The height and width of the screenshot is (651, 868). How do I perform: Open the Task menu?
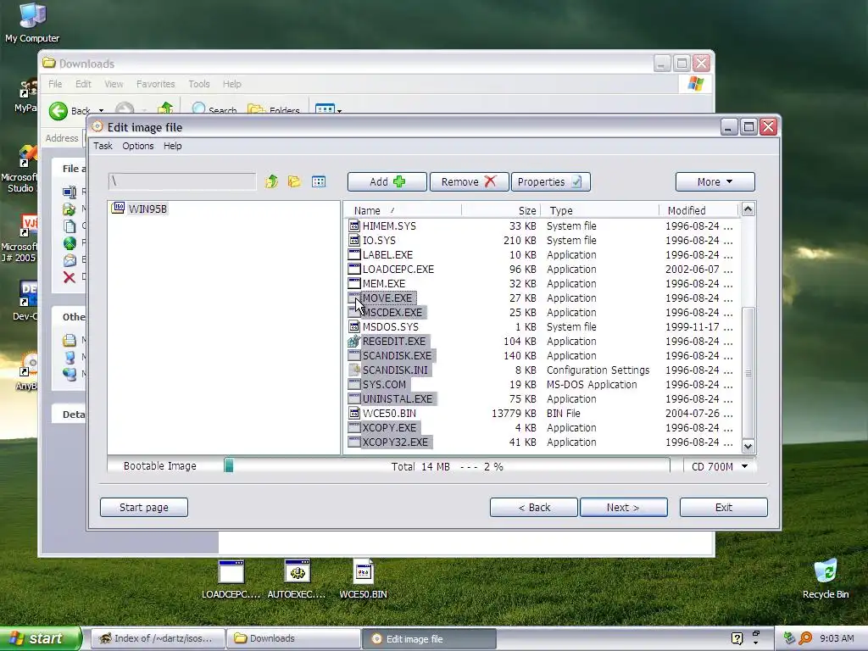click(103, 146)
